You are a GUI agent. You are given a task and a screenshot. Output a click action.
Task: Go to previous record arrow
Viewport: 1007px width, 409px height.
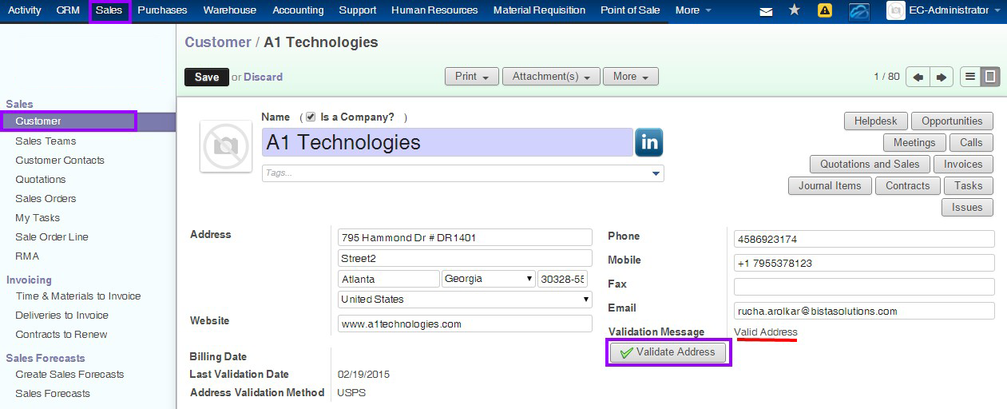point(918,77)
